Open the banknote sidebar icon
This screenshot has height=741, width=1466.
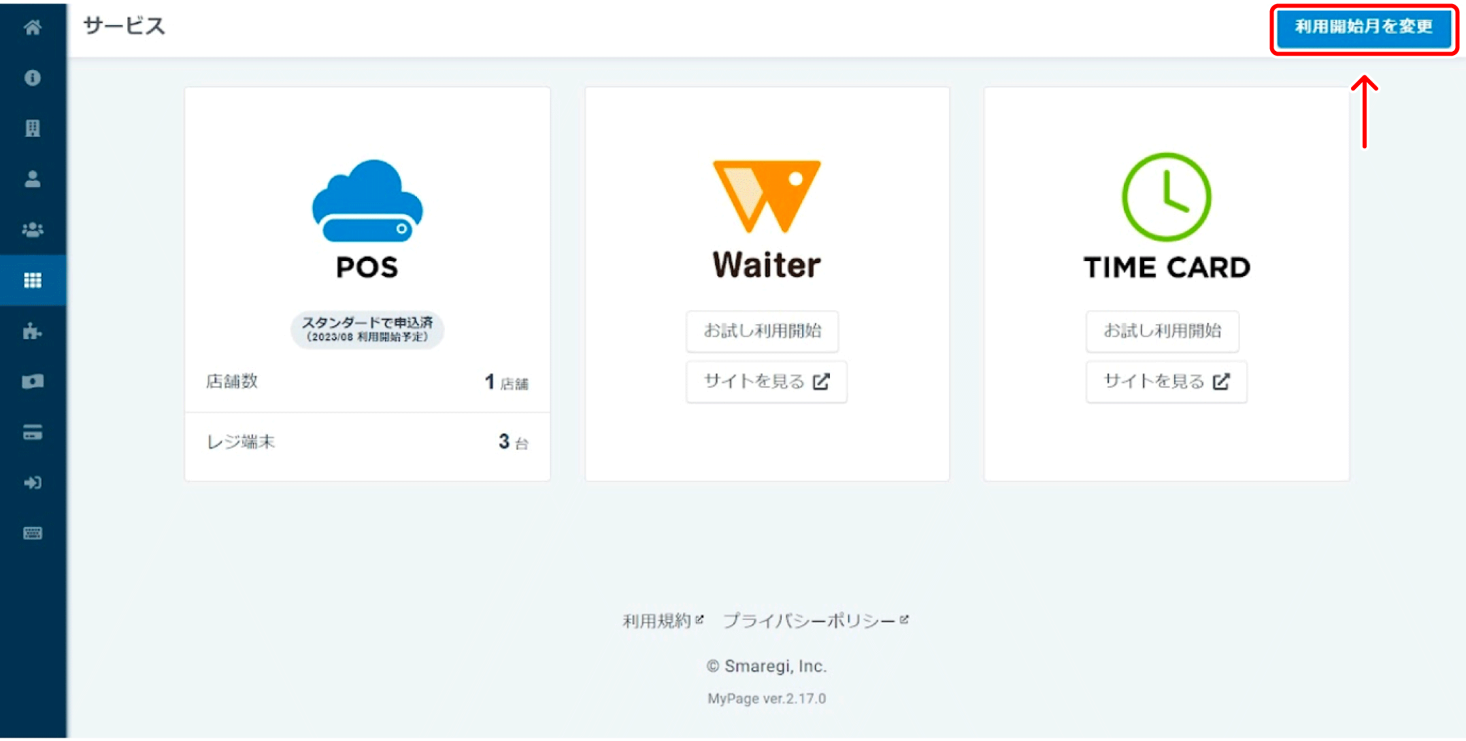(x=33, y=381)
